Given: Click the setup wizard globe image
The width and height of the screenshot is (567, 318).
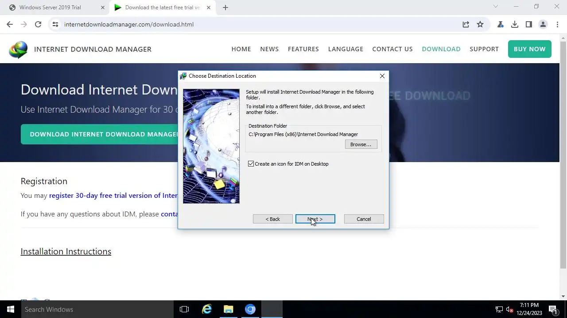Looking at the screenshot, I should pyautogui.click(x=211, y=146).
